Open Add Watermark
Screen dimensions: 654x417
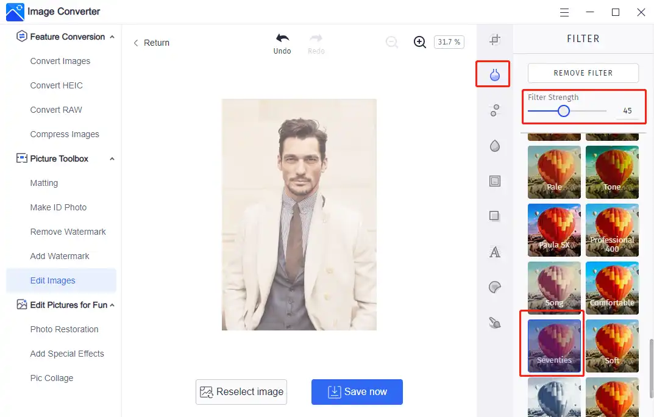pyautogui.click(x=60, y=256)
